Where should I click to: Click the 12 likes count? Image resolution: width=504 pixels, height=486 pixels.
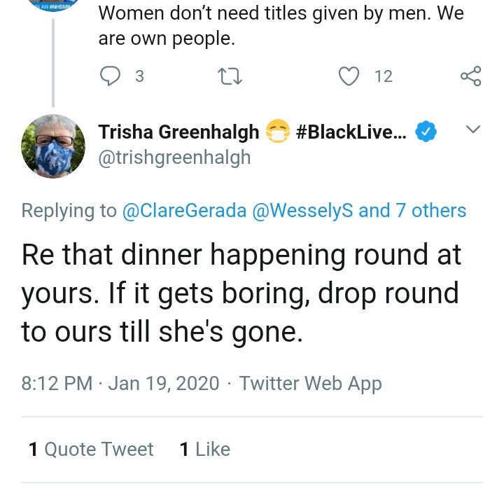(x=384, y=76)
